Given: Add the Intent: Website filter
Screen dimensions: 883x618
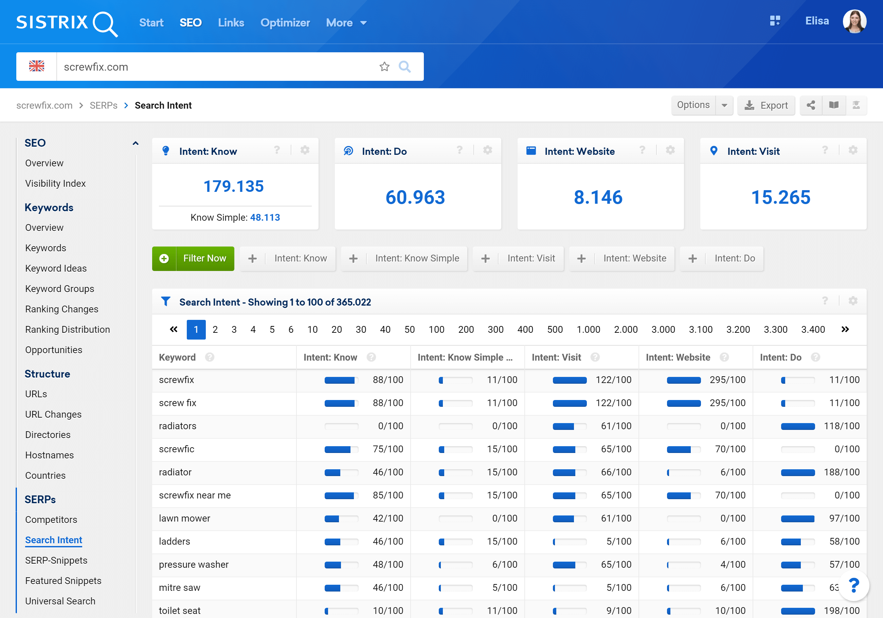Looking at the screenshot, I should pyautogui.click(x=622, y=258).
